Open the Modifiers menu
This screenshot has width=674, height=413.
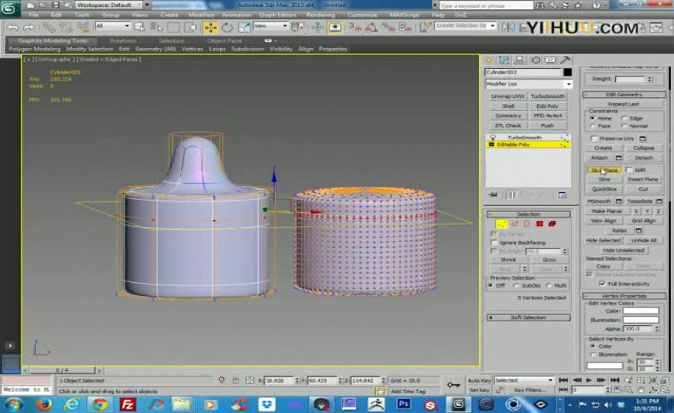201,15
